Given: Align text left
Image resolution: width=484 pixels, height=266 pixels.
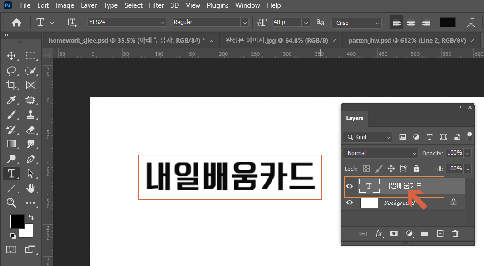Looking at the screenshot, I should click(x=397, y=23).
